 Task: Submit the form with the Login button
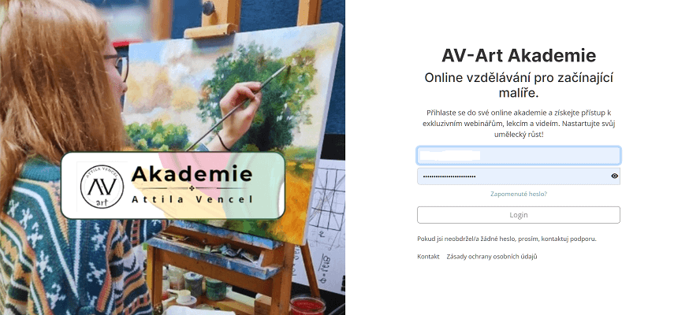(519, 215)
